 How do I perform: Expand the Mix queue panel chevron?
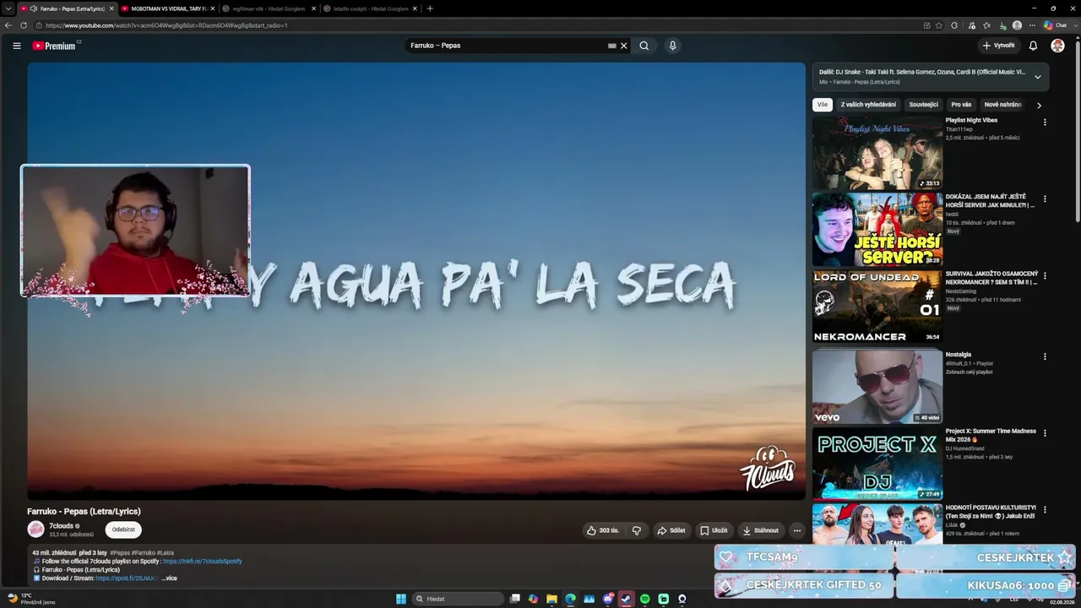click(x=1038, y=77)
